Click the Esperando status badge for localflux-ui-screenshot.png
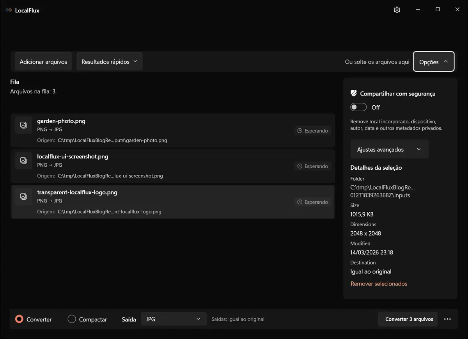The image size is (468, 339). [x=313, y=166]
